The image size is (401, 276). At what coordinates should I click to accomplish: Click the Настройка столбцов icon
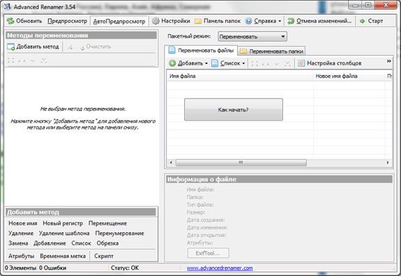(x=301, y=63)
